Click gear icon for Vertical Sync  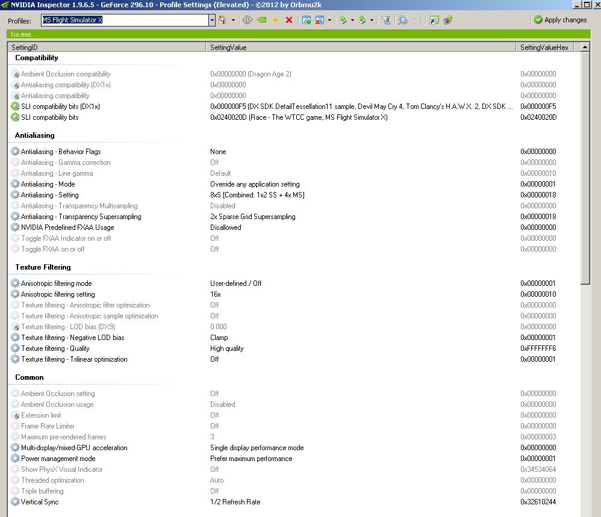click(x=15, y=502)
